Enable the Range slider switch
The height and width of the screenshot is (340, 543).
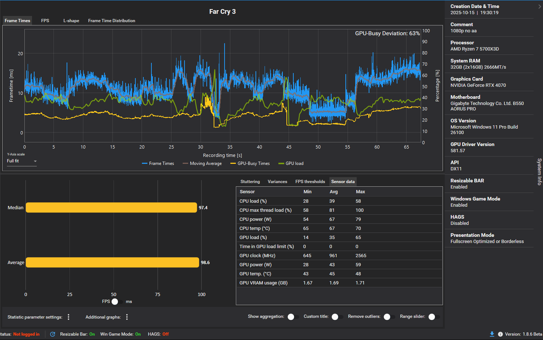(x=434, y=317)
